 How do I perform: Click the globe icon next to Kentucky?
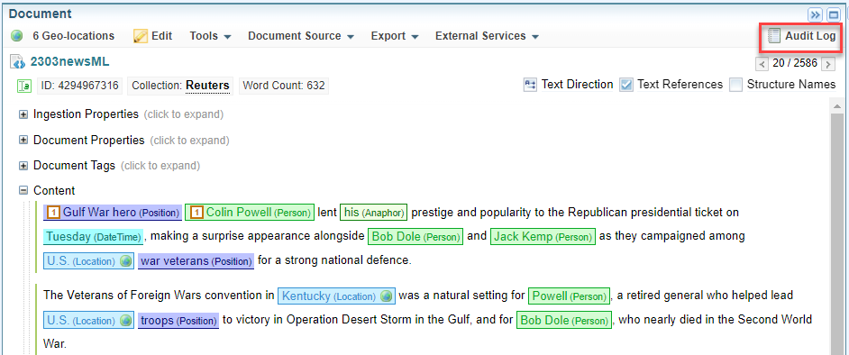386,296
